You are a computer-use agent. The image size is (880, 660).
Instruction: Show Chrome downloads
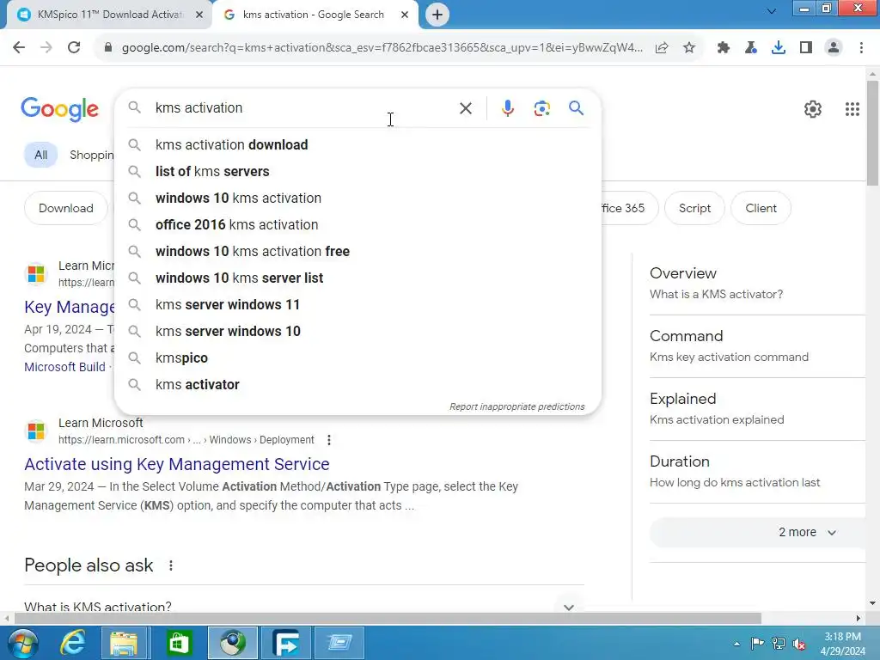click(779, 48)
